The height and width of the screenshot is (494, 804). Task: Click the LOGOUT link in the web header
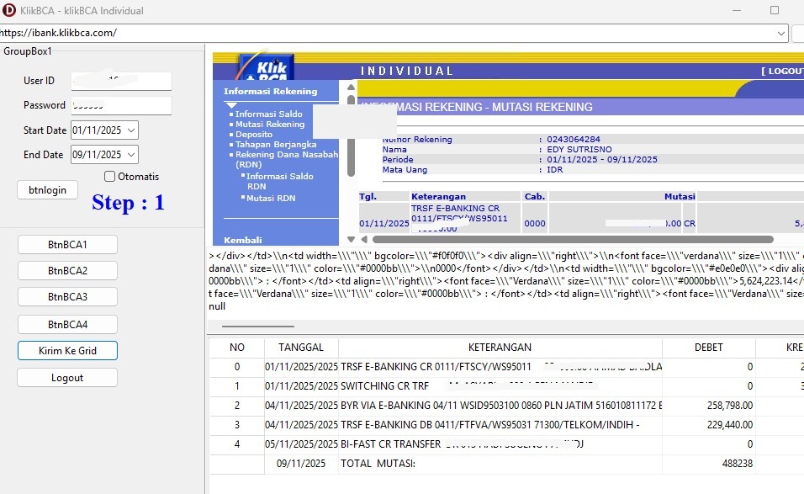coord(782,72)
